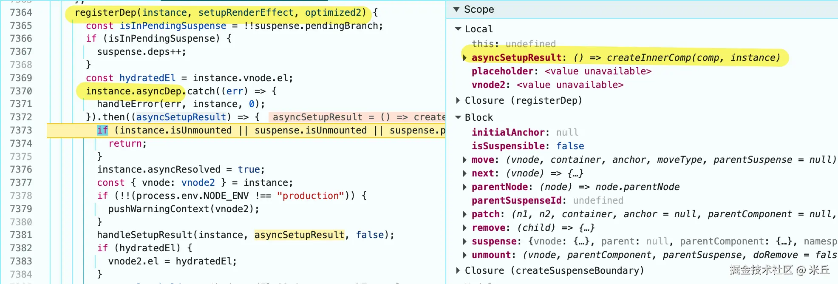This screenshot has width=838, height=284.
Task: Set breakpoint on line 7382
Action: pyautogui.click(x=21, y=248)
